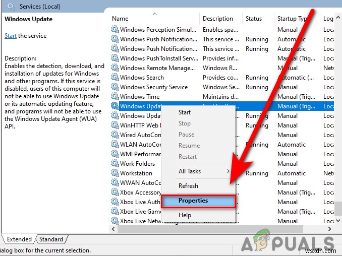Click gear icon beside Xbox Live Networking
Image resolution: width=342 pixels, height=256 pixels.
[115, 221]
